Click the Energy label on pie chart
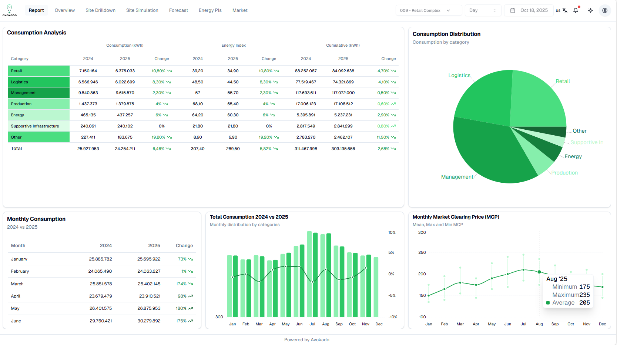Screen dimensions: 617x345 point(573,156)
